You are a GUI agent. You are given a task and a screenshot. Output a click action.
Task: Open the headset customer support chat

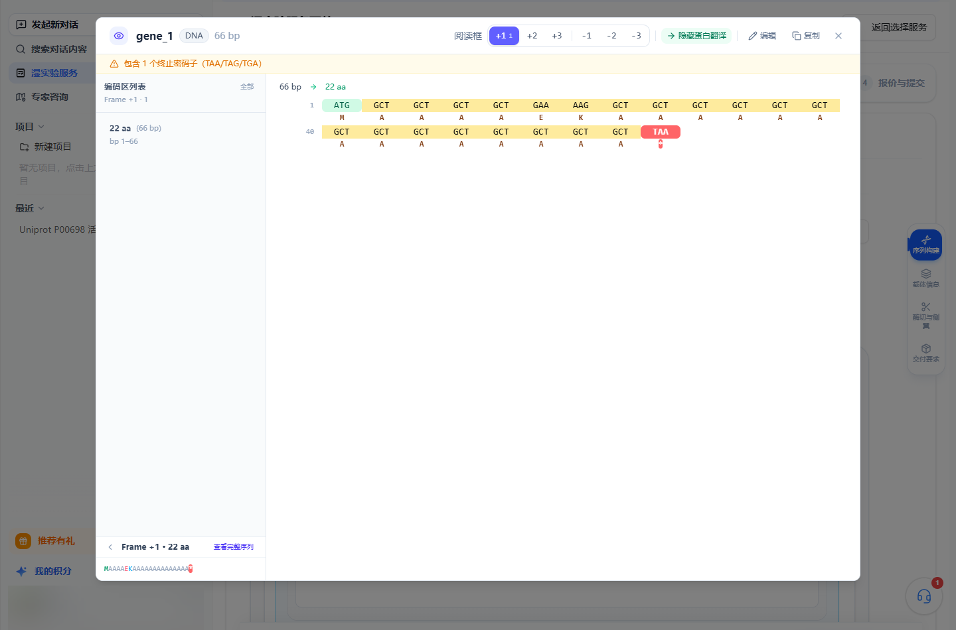[924, 596]
